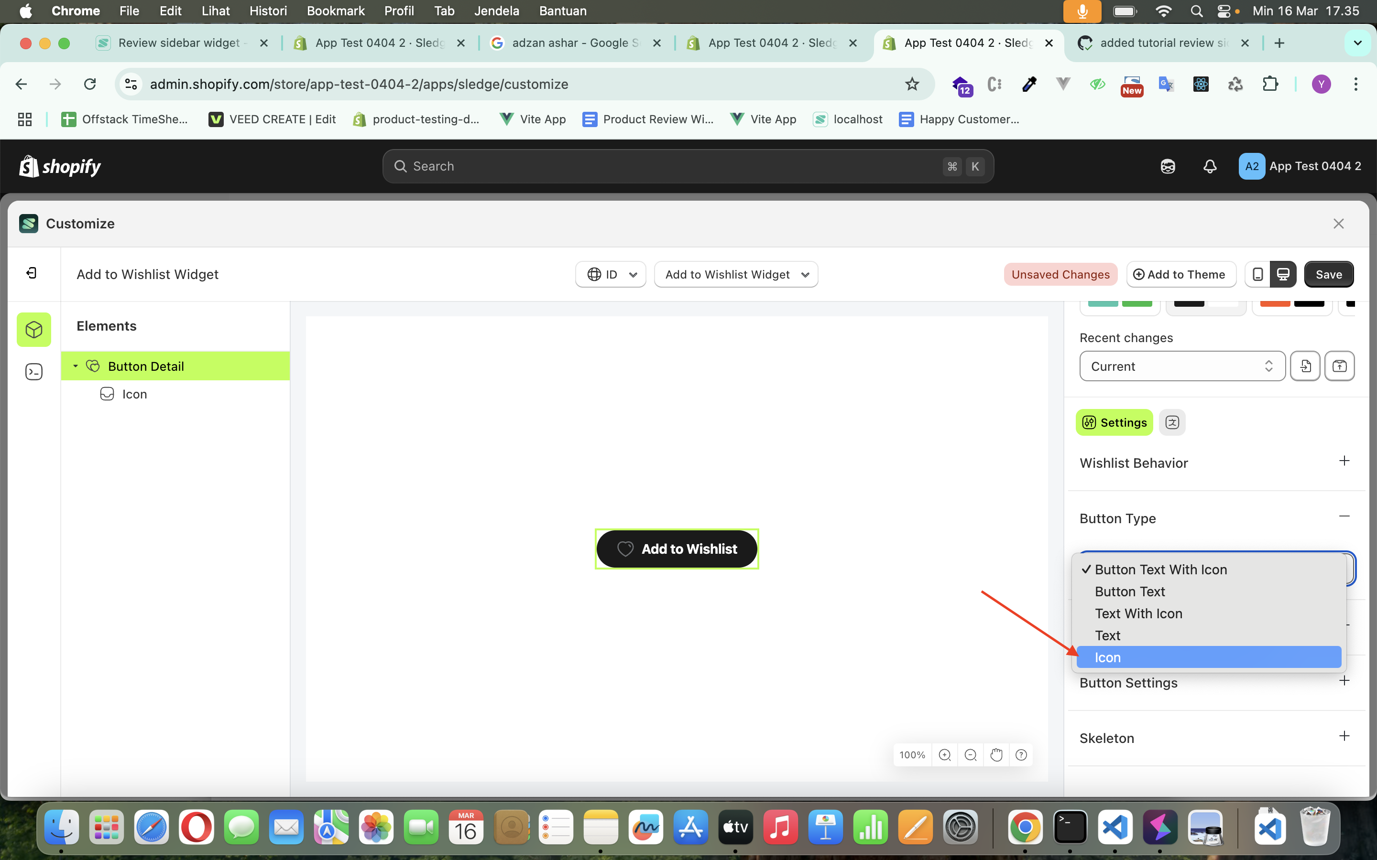Click the Add to Theme button
The width and height of the screenshot is (1377, 860).
1180,274
